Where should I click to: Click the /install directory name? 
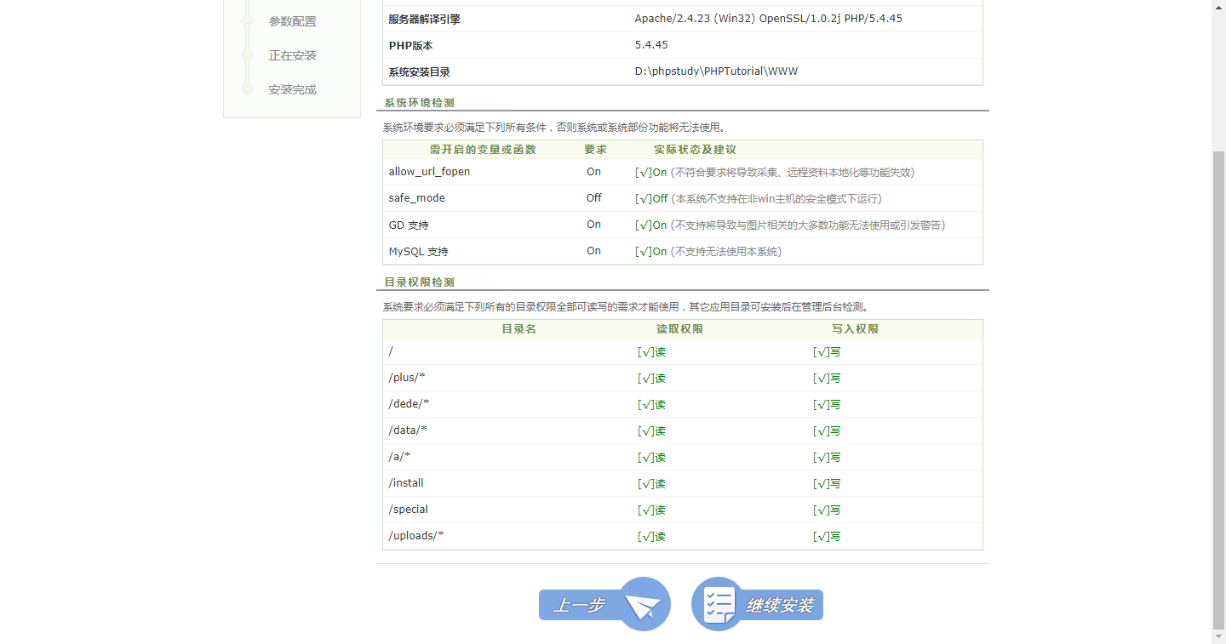(x=406, y=483)
